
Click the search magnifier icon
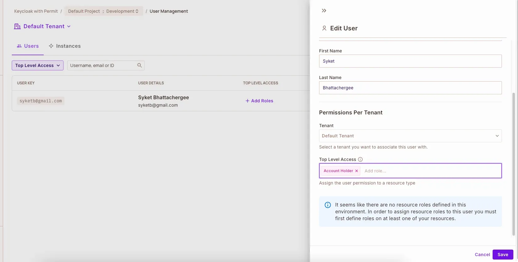139,65
